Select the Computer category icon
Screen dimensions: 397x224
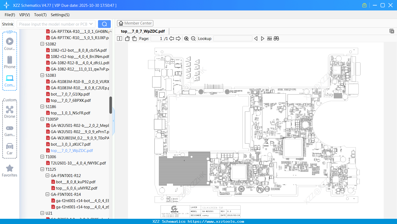pos(10,81)
